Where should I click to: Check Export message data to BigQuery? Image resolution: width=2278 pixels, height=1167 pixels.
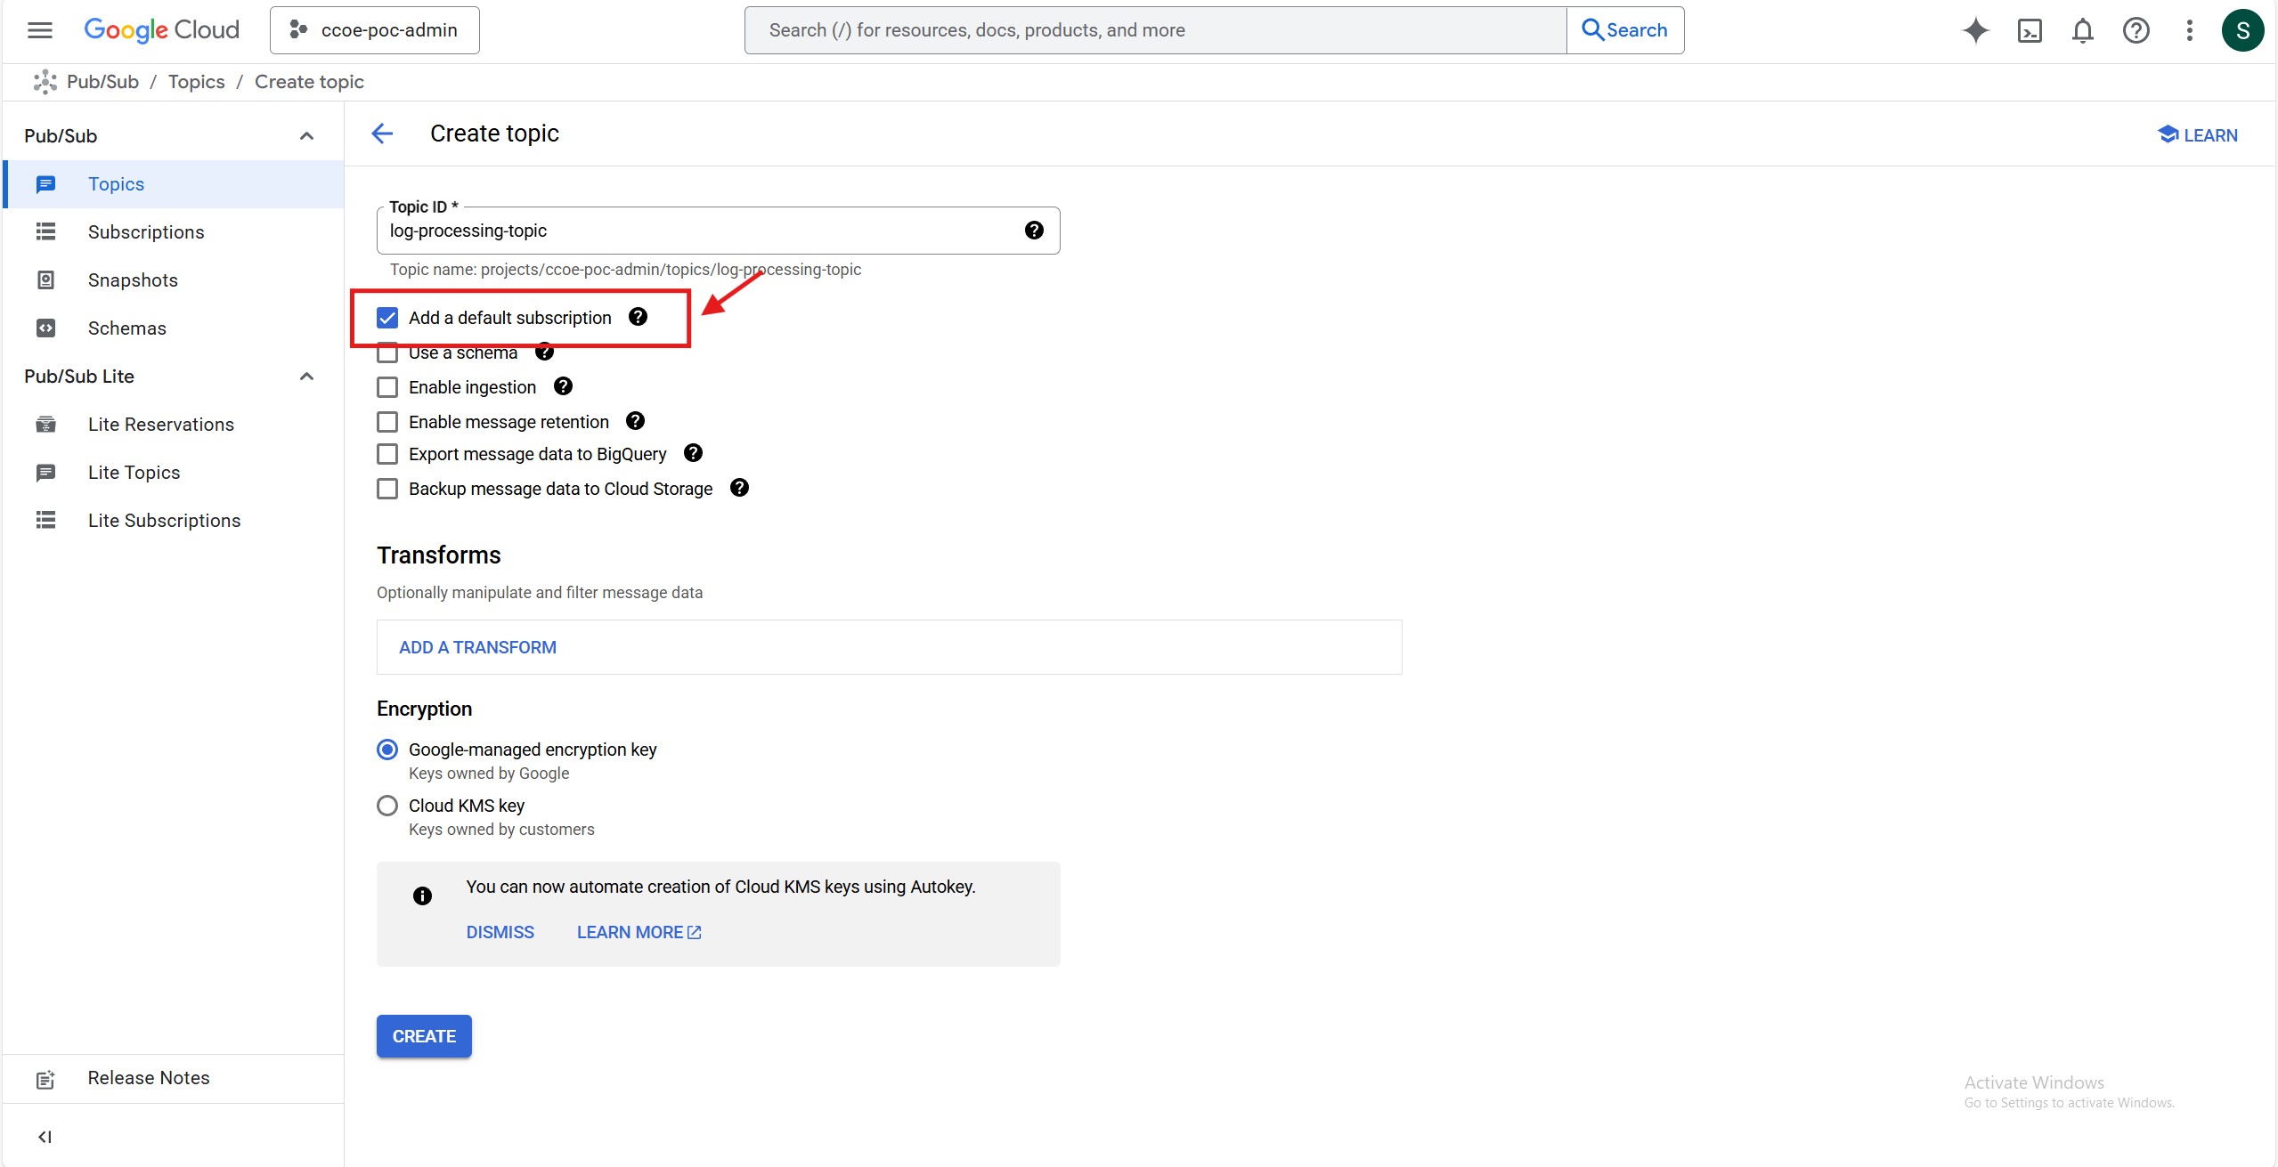pos(387,454)
